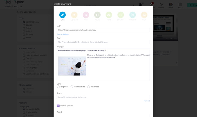The height and width of the screenshot is (117, 197).
Task: Close the Create SmartCard dialog
Action: point(151,4)
